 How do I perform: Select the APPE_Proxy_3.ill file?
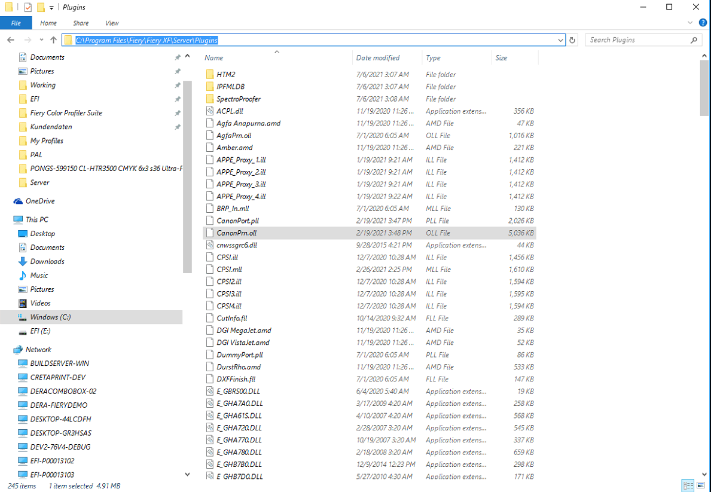coord(241,184)
